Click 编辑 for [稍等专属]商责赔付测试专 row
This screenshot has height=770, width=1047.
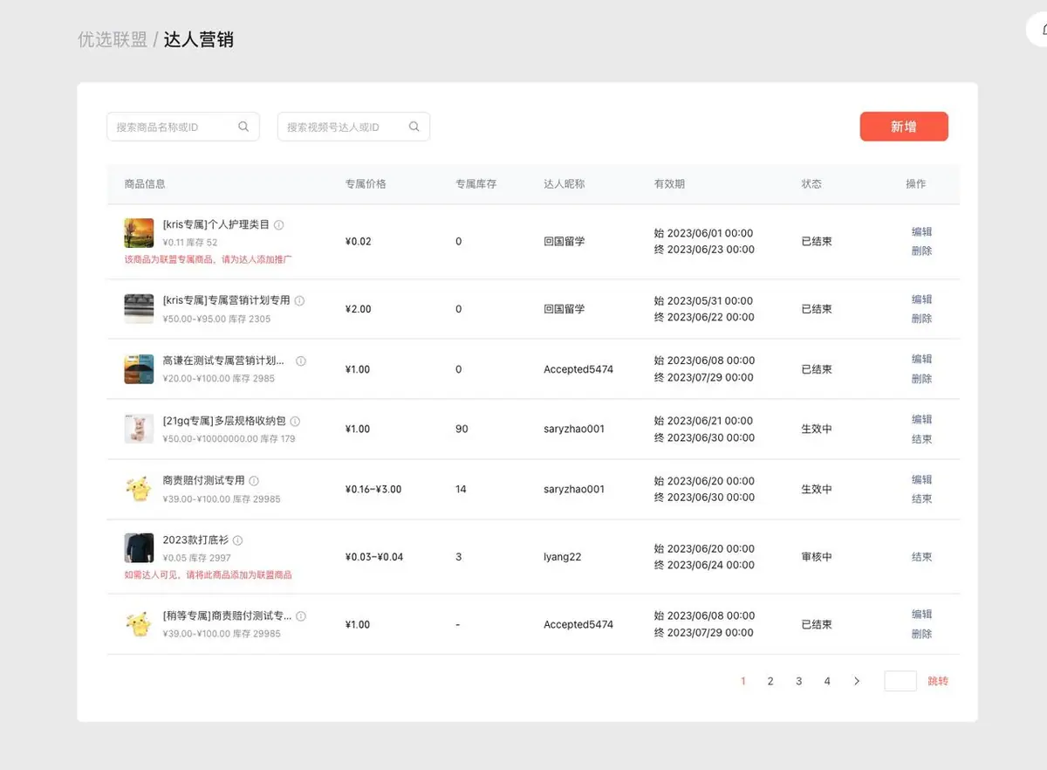click(x=921, y=614)
